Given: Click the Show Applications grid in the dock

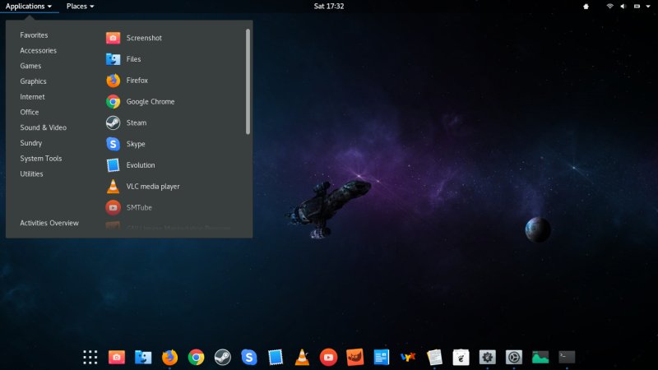Looking at the screenshot, I should pyautogui.click(x=90, y=357).
